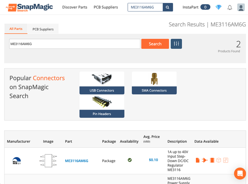Screen dimensions: 248x184
Task: Click the symbol icon in Data Available
Action: (205, 160)
